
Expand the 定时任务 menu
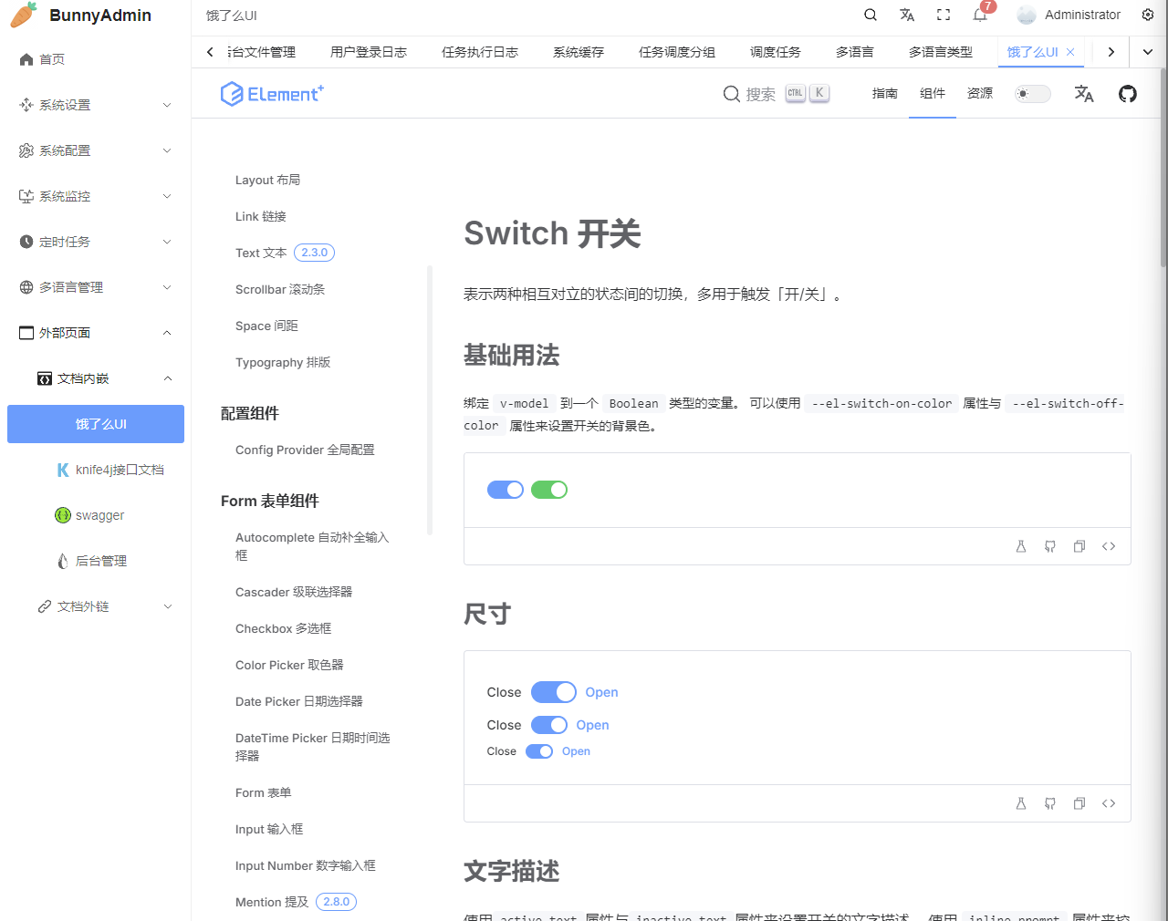click(96, 242)
